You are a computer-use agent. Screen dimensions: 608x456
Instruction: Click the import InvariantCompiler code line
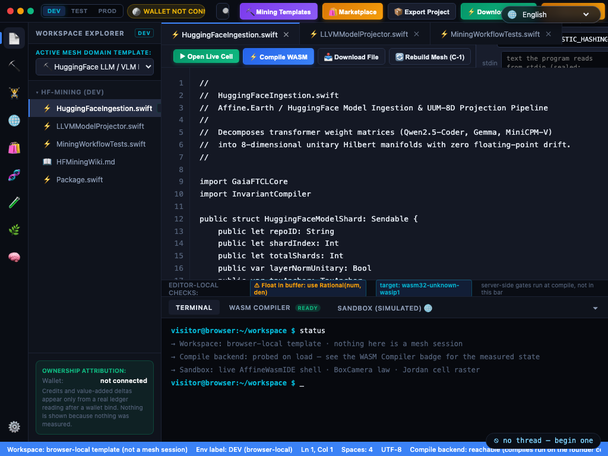coord(255,194)
